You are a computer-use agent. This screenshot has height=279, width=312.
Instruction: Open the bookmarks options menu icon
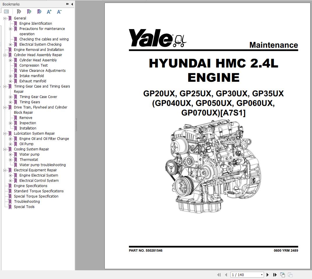point(6,12)
